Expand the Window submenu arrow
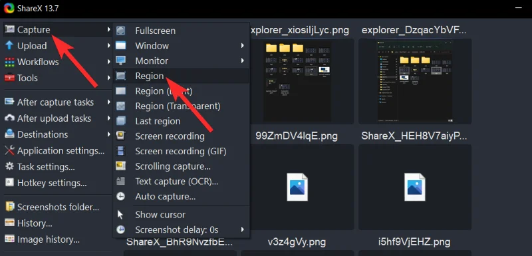Image resolution: width=532 pixels, height=256 pixels. pyautogui.click(x=243, y=45)
